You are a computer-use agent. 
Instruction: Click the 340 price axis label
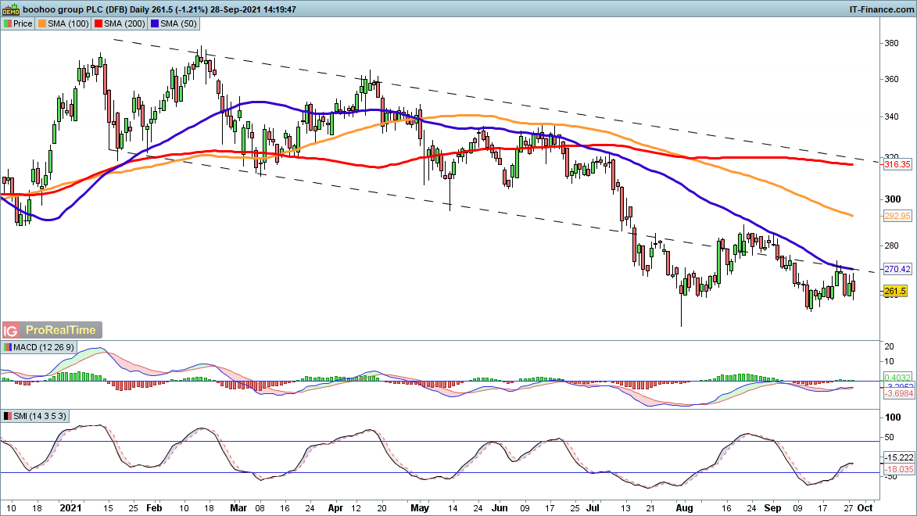[892, 117]
